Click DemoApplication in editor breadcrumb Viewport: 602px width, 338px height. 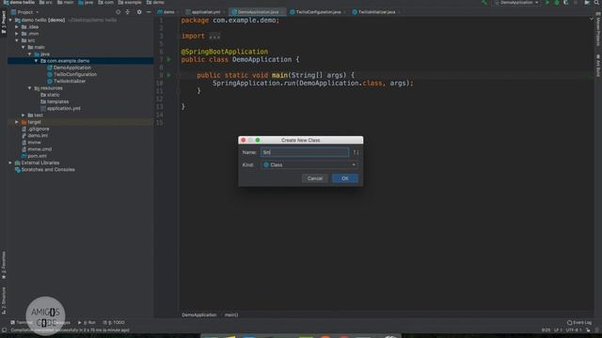(x=198, y=315)
